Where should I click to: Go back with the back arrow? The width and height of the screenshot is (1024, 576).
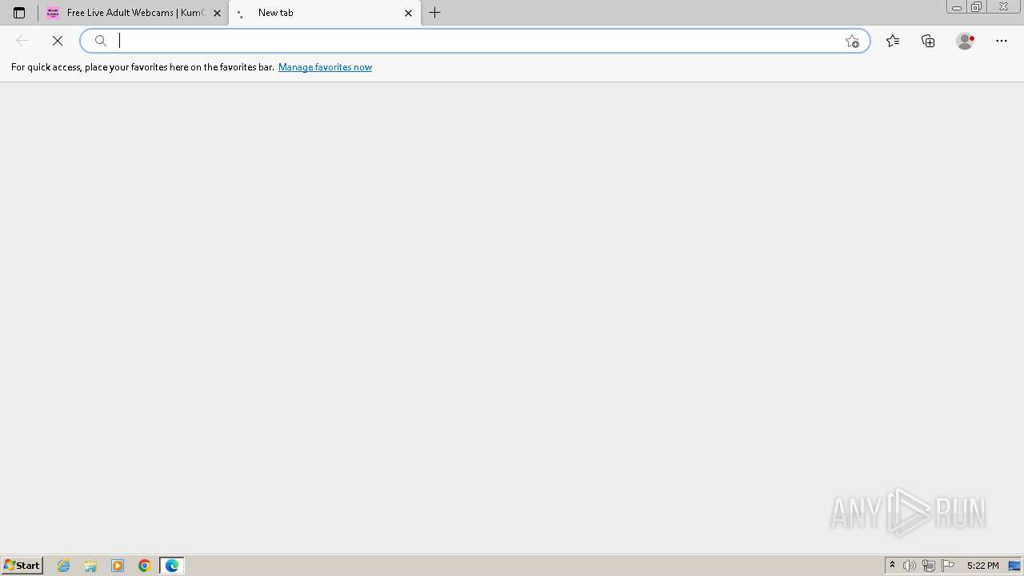pyautogui.click(x=22, y=41)
